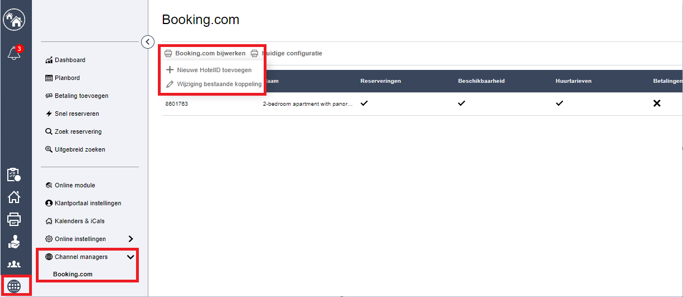Open the clipboard tasks icon in the rail
This screenshot has height=297, width=683.
click(13, 175)
